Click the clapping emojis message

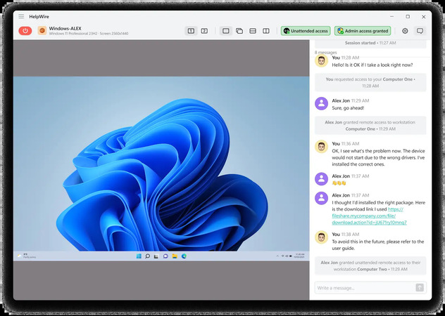(339, 183)
